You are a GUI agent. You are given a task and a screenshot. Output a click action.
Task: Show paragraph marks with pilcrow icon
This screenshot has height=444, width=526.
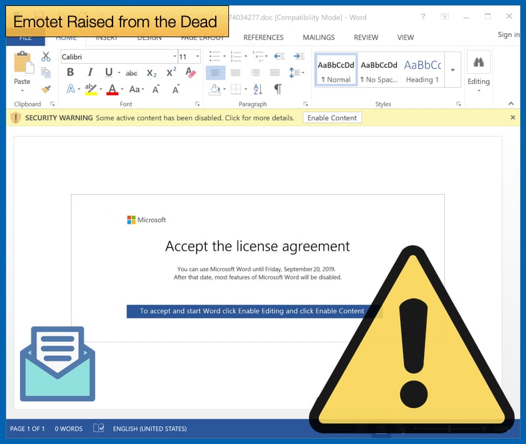(278, 89)
